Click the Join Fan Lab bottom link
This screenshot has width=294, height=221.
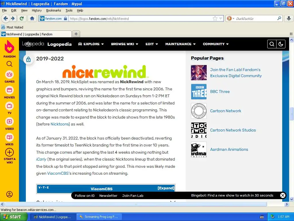[133, 196]
